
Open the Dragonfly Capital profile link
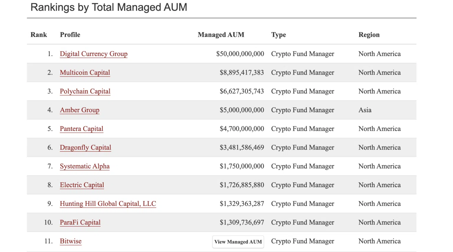click(86, 147)
